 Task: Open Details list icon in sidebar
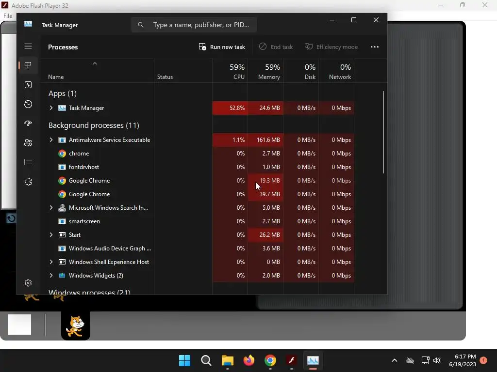tap(28, 162)
